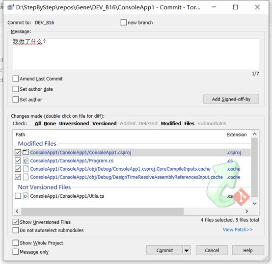Image resolution: width=272 pixels, height=264 pixels.
Task: Click the vertical scrollbar thumb in file list
Action: tap(255, 167)
